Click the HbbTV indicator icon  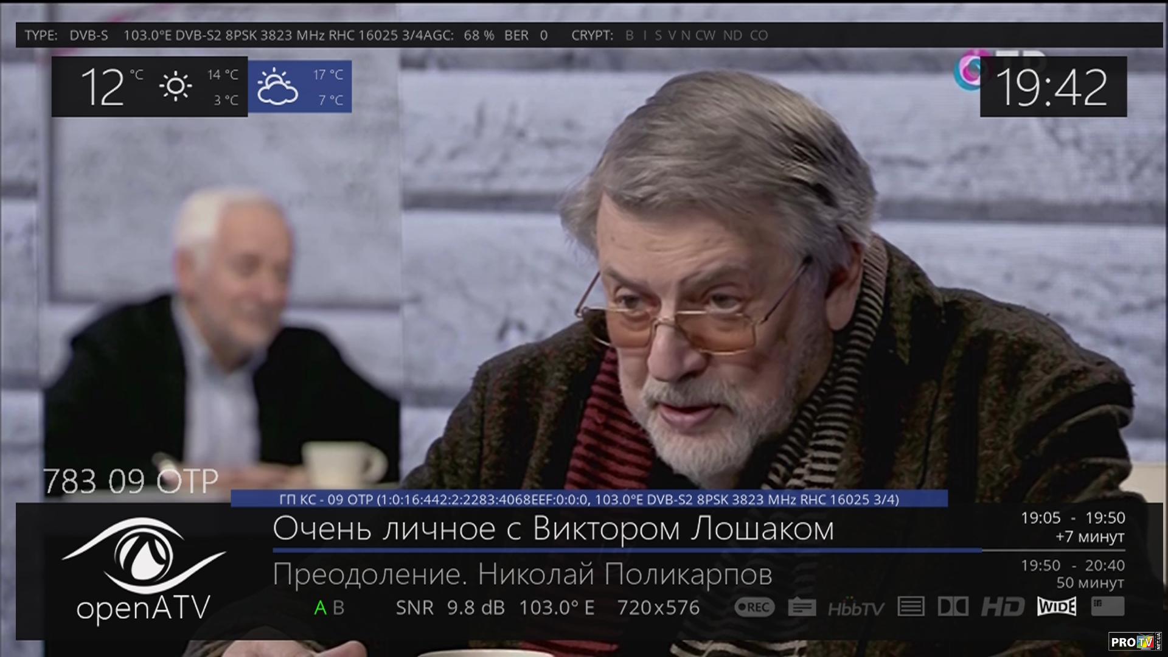[855, 608]
